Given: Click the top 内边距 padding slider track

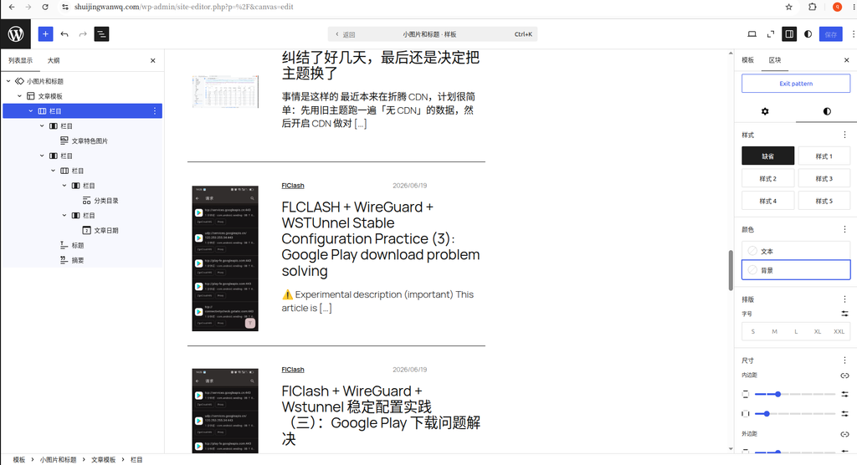Looking at the screenshot, I should click(795, 394).
